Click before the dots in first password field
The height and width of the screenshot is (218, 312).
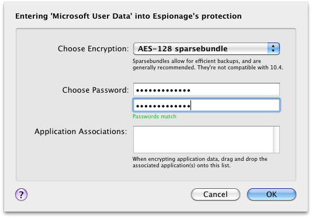pyautogui.click(x=136, y=90)
